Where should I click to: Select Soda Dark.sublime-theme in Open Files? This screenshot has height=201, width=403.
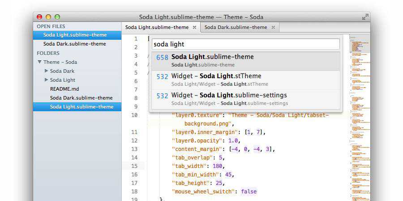point(74,44)
